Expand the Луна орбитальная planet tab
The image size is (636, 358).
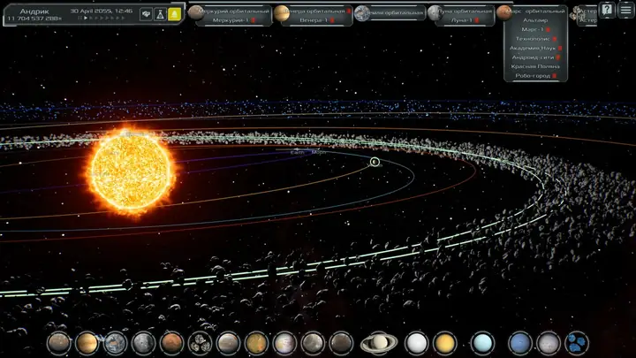coord(464,11)
